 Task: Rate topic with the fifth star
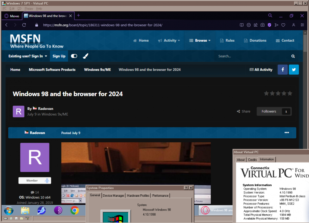pos(290,93)
